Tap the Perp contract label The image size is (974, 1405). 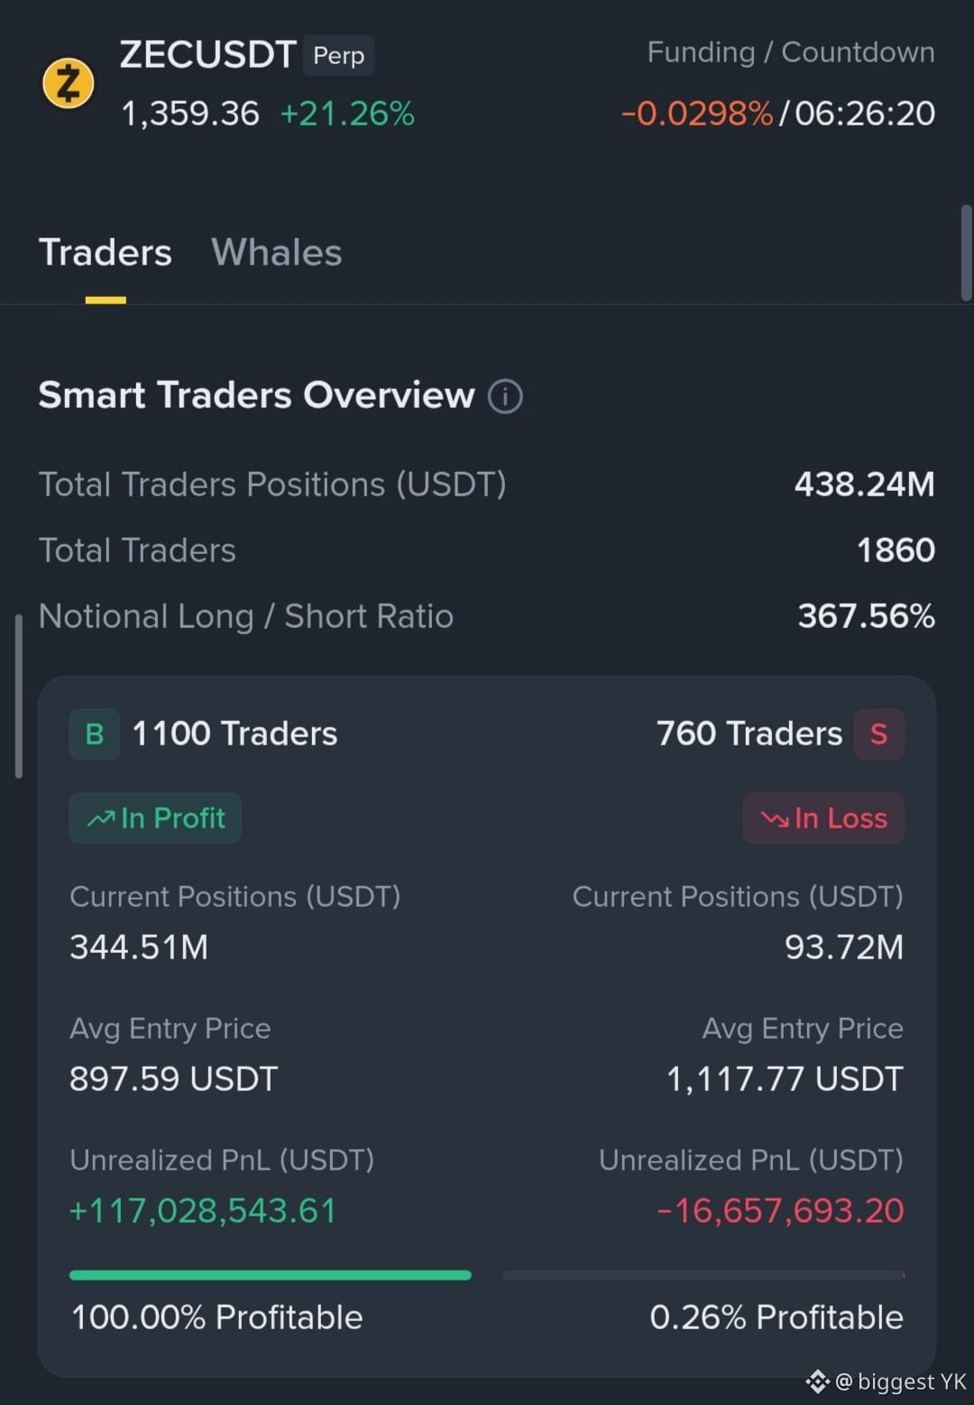[338, 56]
